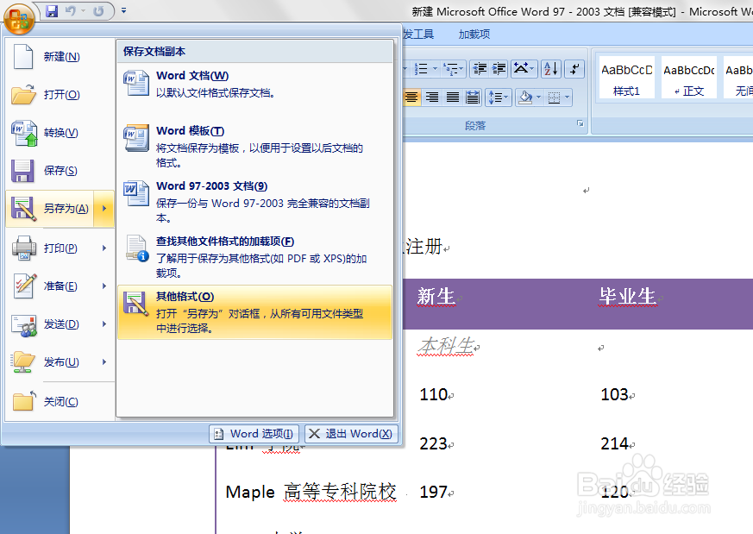The width and height of the screenshot is (753, 534).
Task: Toggle justify alignment
Action: tap(451, 97)
